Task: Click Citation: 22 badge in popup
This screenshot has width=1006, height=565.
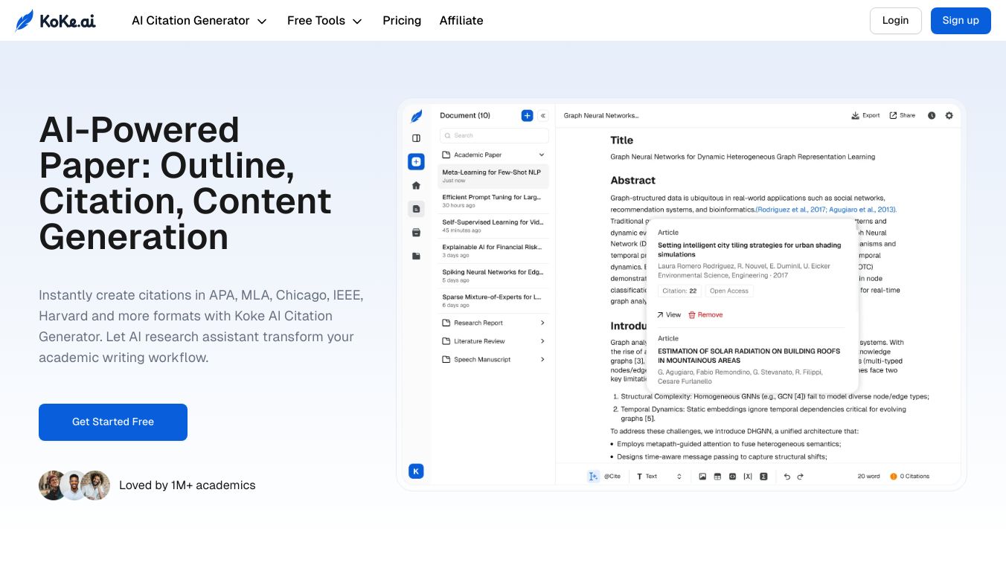Action: point(679,291)
